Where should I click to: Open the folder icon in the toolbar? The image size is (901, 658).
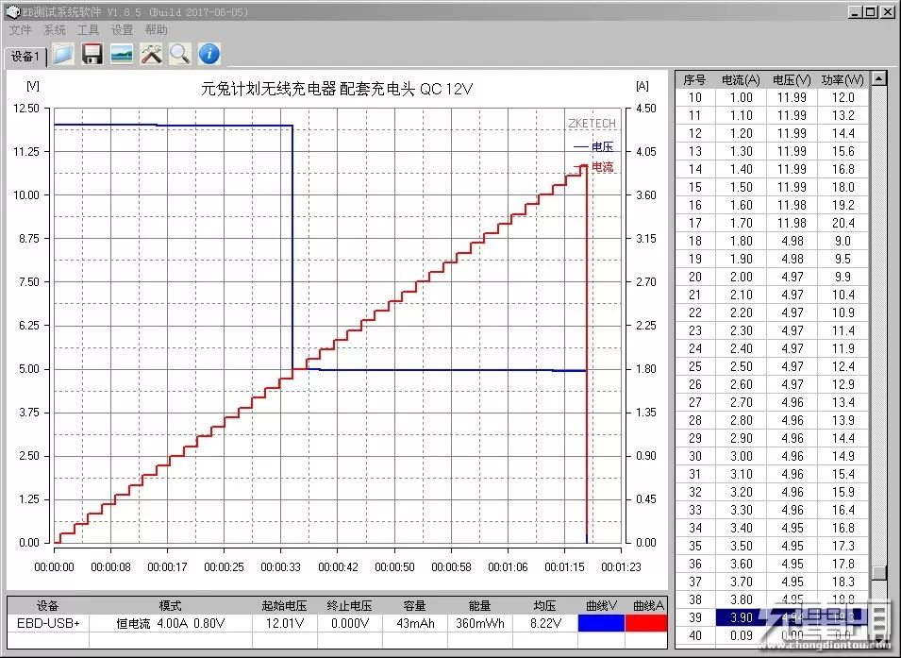[x=63, y=54]
